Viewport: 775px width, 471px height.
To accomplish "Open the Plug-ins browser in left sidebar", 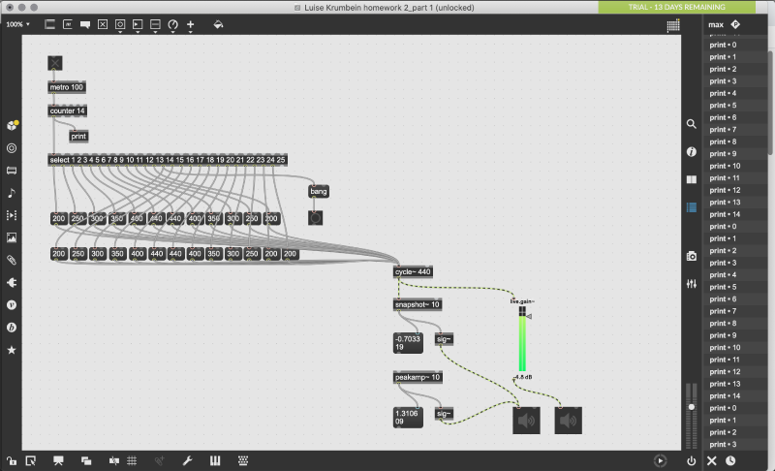I will [12, 283].
